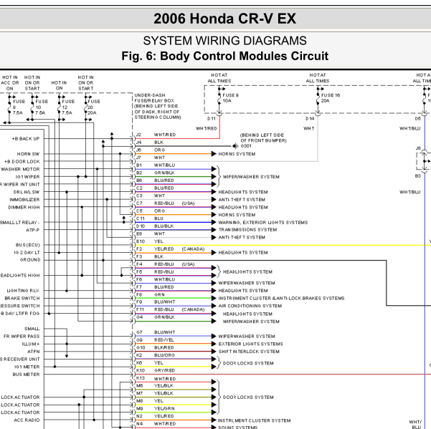Click the "TRANSMISSIONS SYSTEM" reference

247,230
